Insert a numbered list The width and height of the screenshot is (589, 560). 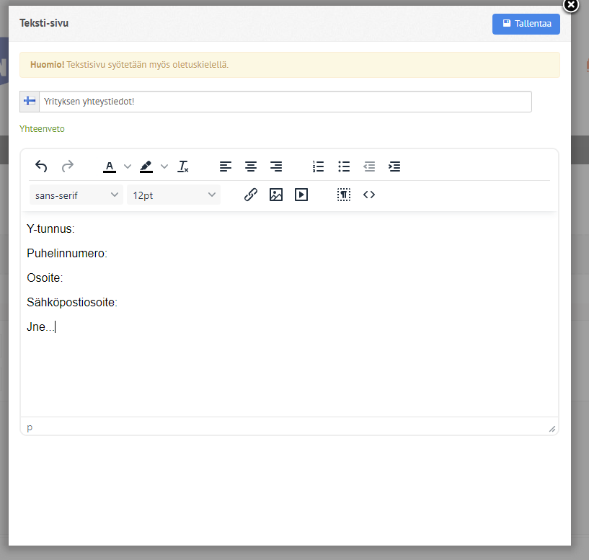pyautogui.click(x=318, y=166)
